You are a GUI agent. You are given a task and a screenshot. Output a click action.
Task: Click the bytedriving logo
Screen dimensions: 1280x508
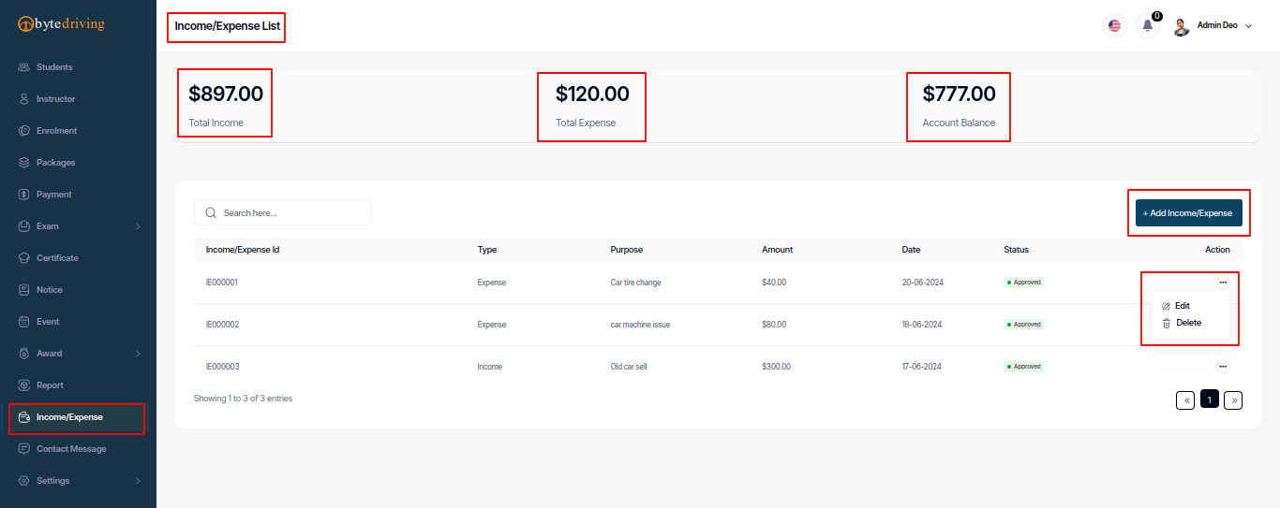click(62, 24)
